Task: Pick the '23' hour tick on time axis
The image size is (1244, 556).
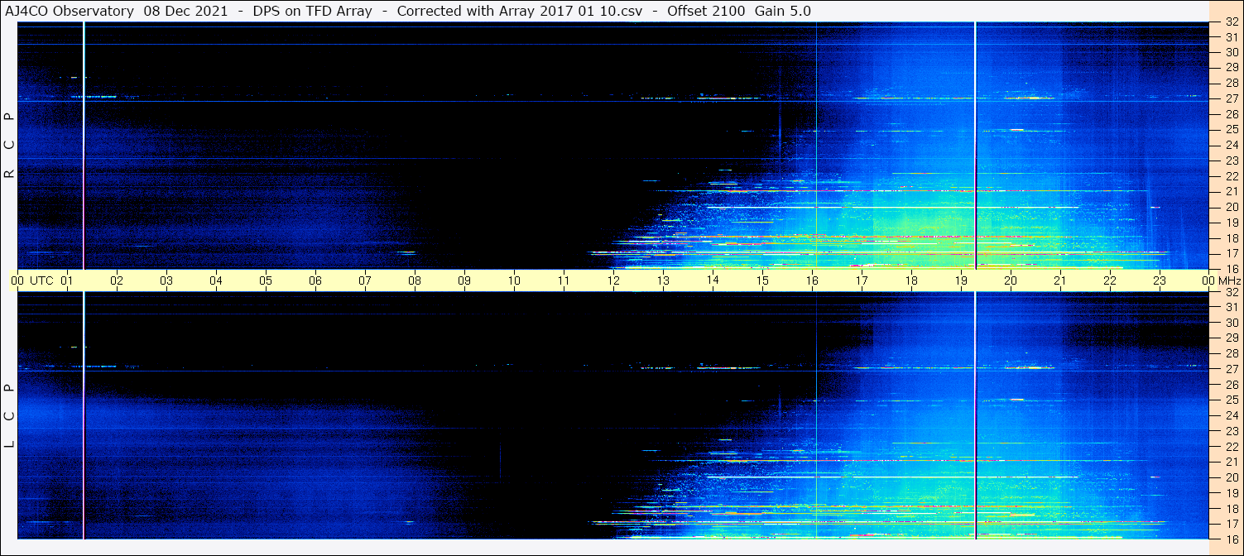Action: pos(1160,280)
